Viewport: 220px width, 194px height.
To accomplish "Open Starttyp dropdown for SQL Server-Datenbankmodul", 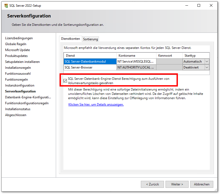I will (x=207, y=62).
